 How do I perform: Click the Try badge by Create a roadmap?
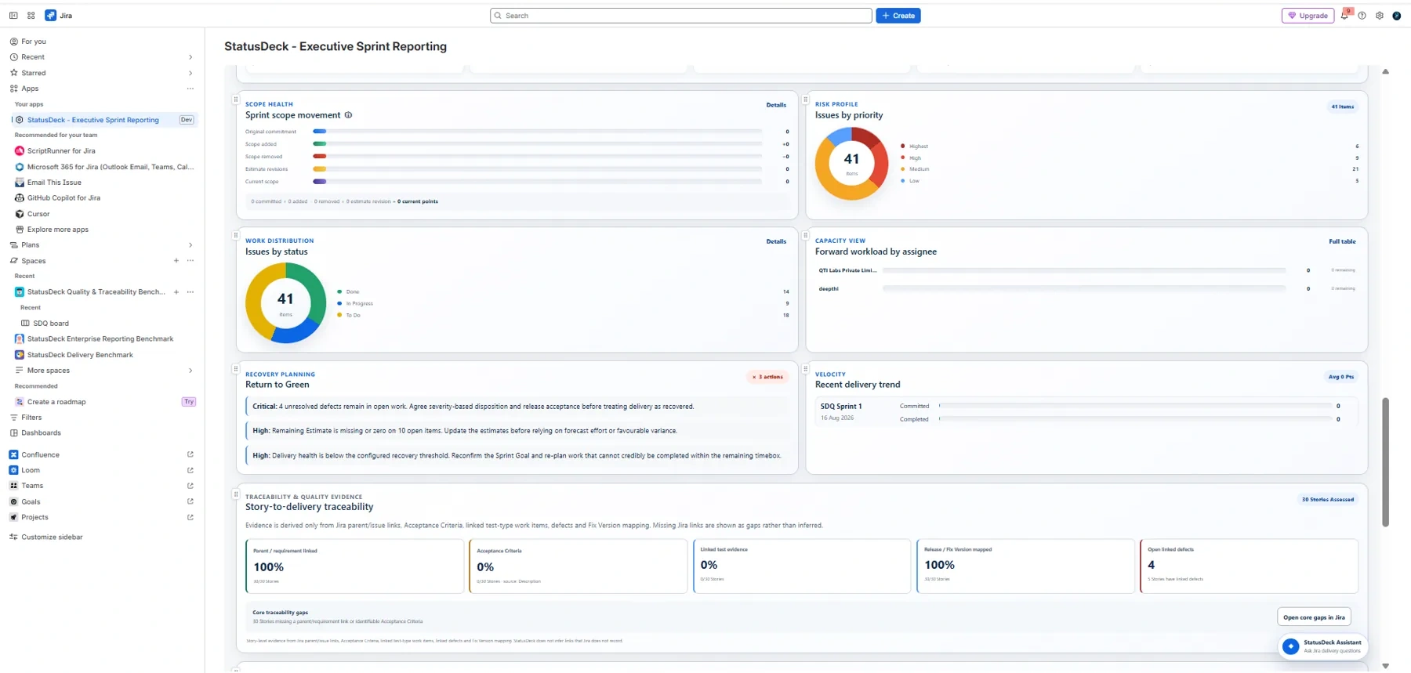[x=189, y=402]
